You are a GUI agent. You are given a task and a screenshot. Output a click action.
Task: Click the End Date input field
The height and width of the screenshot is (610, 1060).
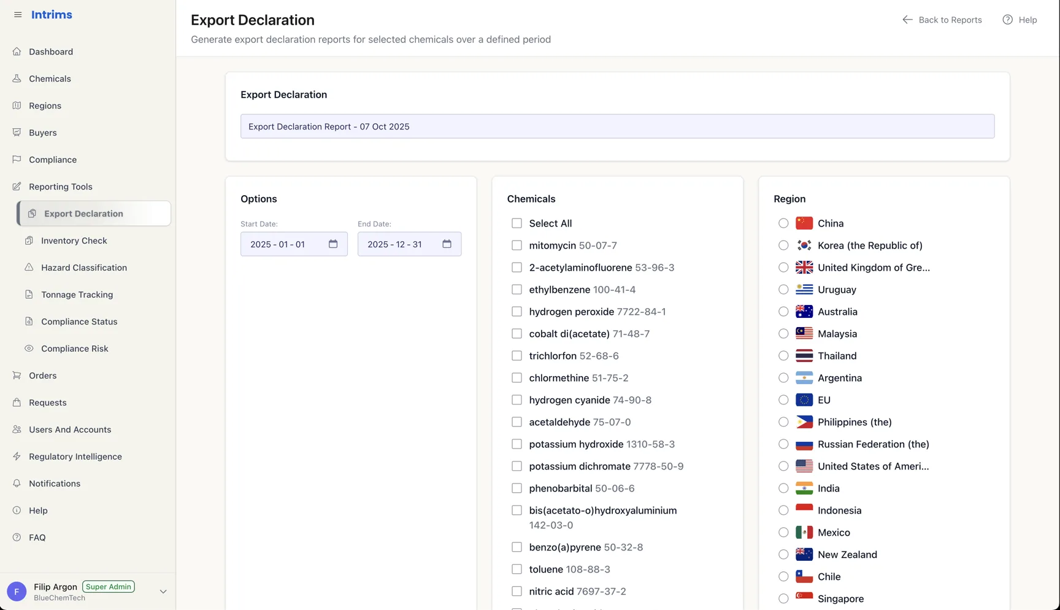click(409, 244)
